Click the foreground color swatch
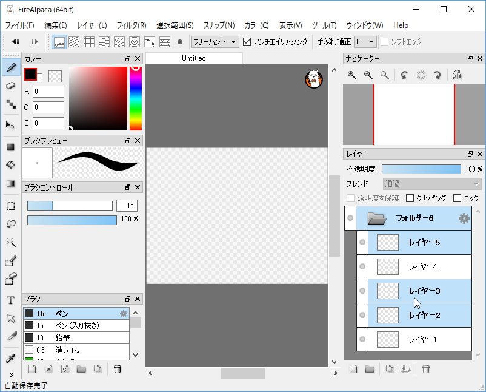Screen dimensions: 486x392 click(30, 75)
